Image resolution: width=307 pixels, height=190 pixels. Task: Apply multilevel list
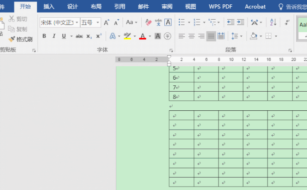tap(212, 22)
